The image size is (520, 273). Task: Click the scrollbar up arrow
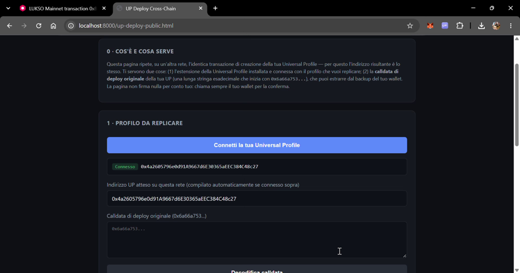tap(517, 39)
